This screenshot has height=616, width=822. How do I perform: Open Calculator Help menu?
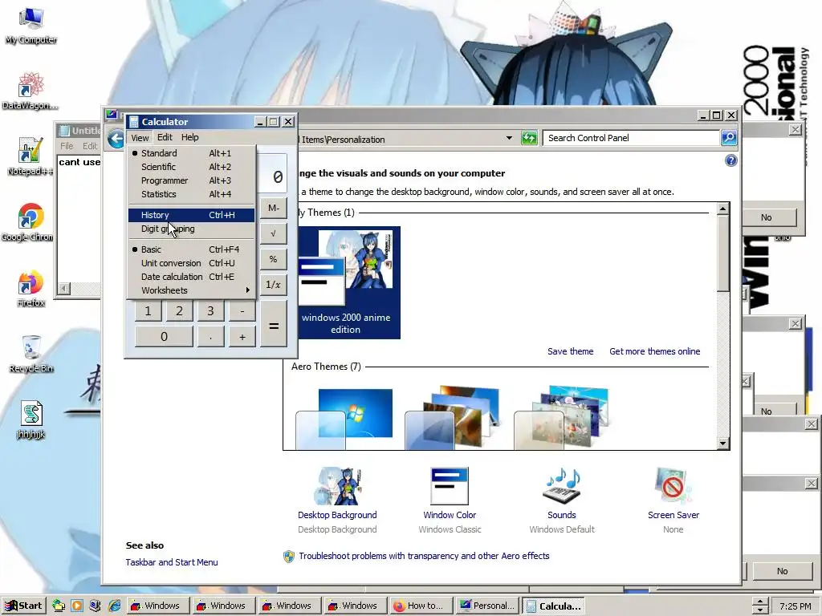[189, 137]
